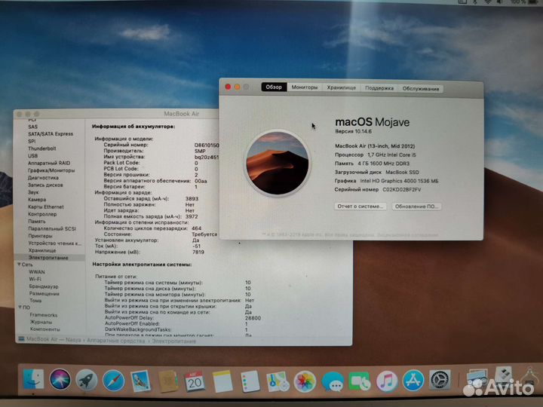
Task: Switch to the Поддержка tab
Action: pos(379,88)
